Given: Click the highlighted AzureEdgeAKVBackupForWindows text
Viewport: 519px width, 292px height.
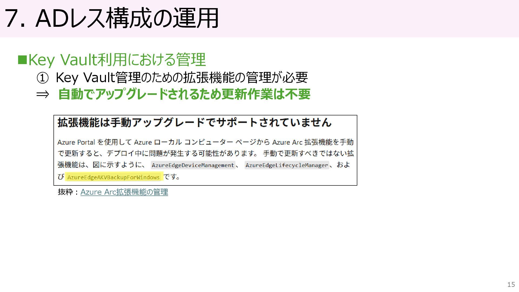Looking at the screenshot, I should [113, 177].
